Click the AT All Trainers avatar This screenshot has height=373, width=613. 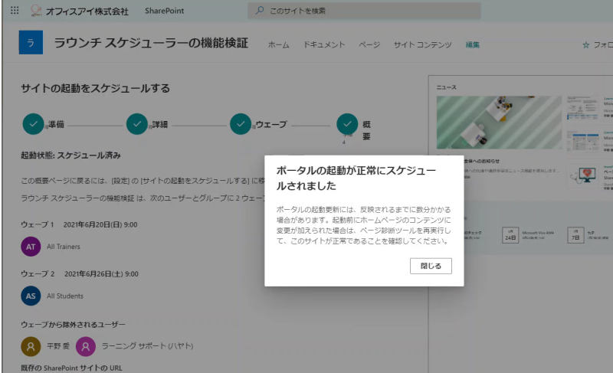point(31,247)
